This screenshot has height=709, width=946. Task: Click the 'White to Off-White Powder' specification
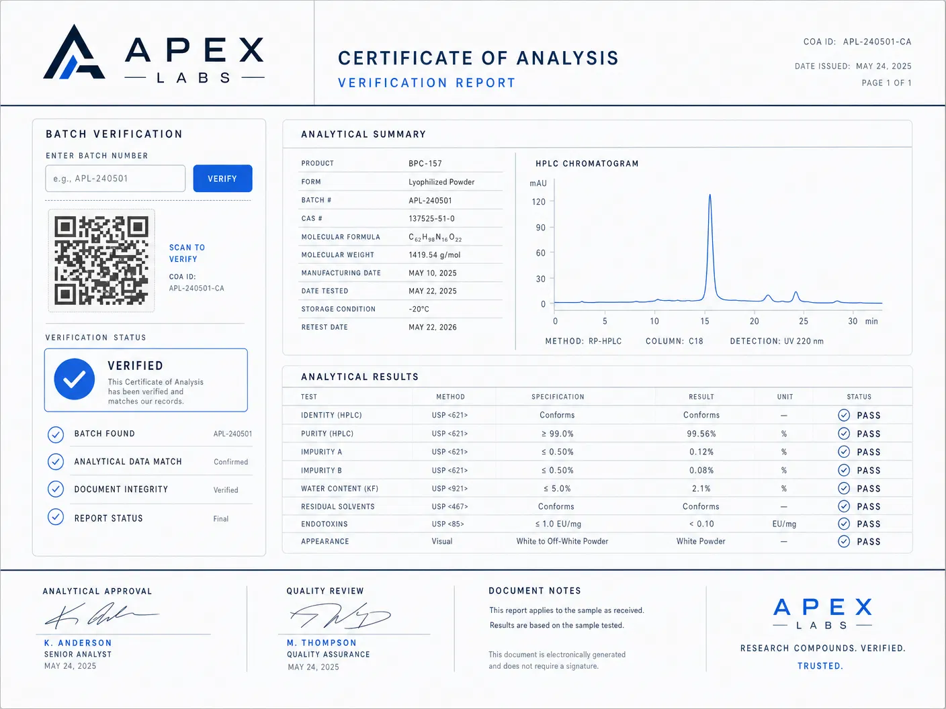click(562, 541)
